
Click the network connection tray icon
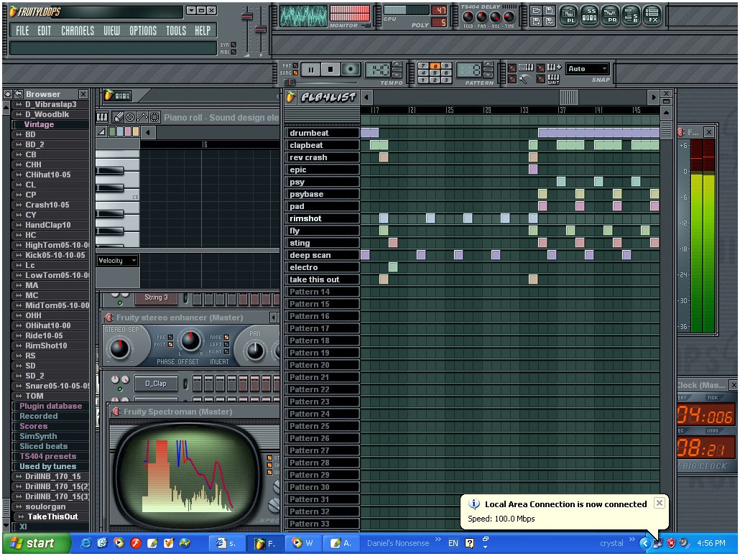click(657, 543)
